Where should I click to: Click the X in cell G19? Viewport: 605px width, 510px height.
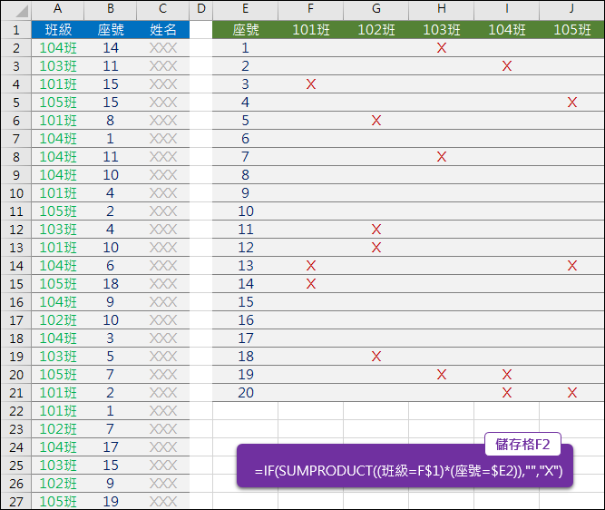pyautogui.click(x=376, y=357)
